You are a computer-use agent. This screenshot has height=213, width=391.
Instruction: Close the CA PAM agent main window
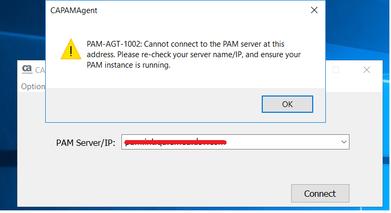pos(367,70)
